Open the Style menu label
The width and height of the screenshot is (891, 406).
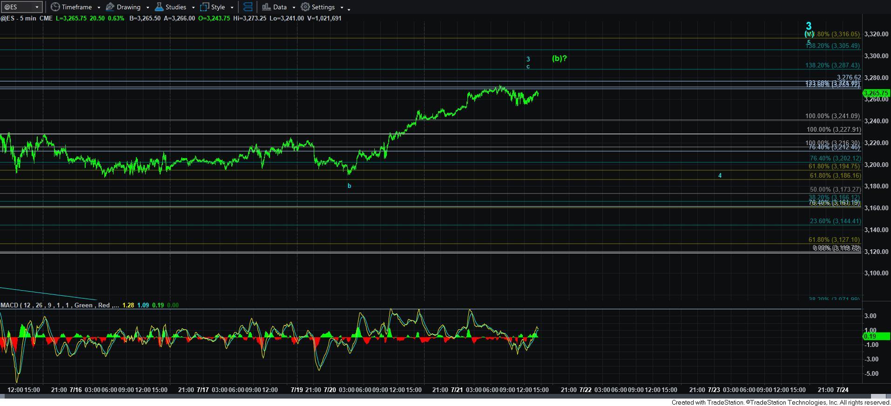(218, 7)
